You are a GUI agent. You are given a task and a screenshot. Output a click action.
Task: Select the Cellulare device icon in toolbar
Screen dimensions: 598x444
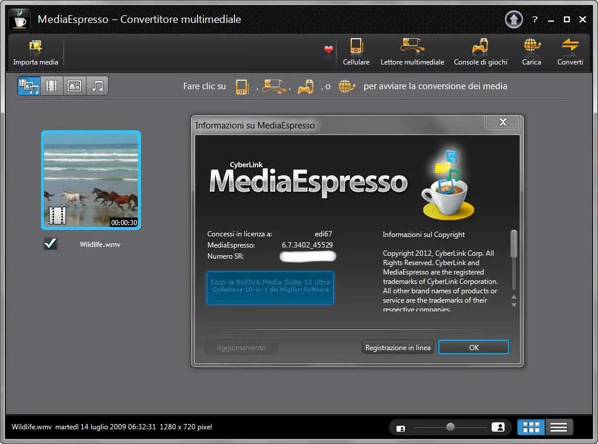356,53
